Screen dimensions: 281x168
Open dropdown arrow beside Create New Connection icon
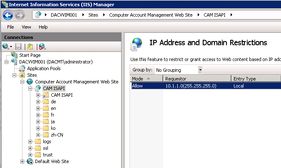(11, 47)
